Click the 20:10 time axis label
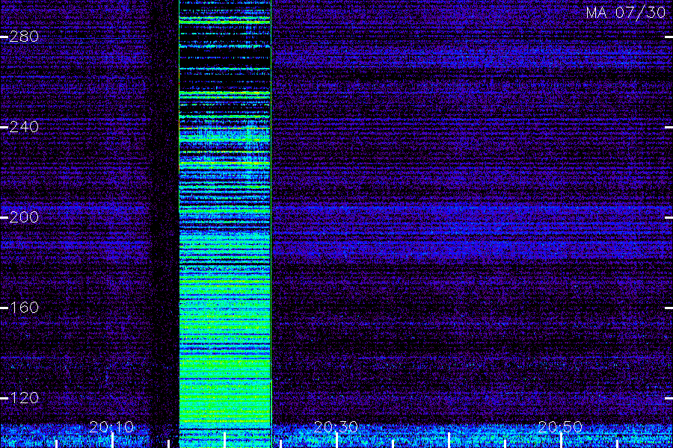The height and width of the screenshot is (448, 673). pyautogui.click(x=111, y=427)
